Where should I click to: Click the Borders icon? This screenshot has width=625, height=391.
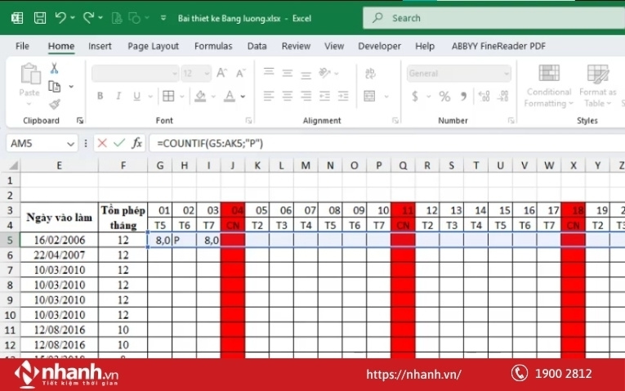168,96
